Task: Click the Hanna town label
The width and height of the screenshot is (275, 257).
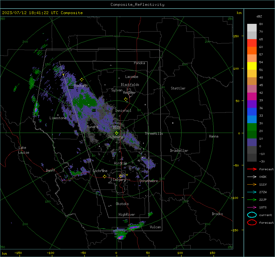Action: coord(214,136)
